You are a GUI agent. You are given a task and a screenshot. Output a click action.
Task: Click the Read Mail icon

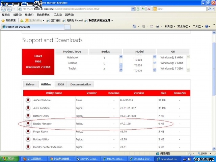152,26
